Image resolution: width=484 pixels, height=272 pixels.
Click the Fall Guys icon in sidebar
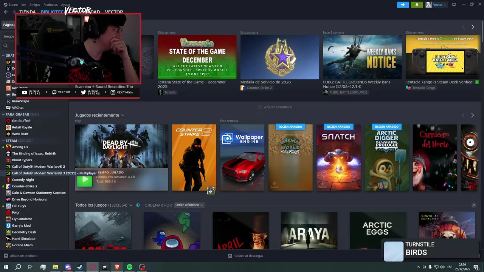tap(8, 206)
